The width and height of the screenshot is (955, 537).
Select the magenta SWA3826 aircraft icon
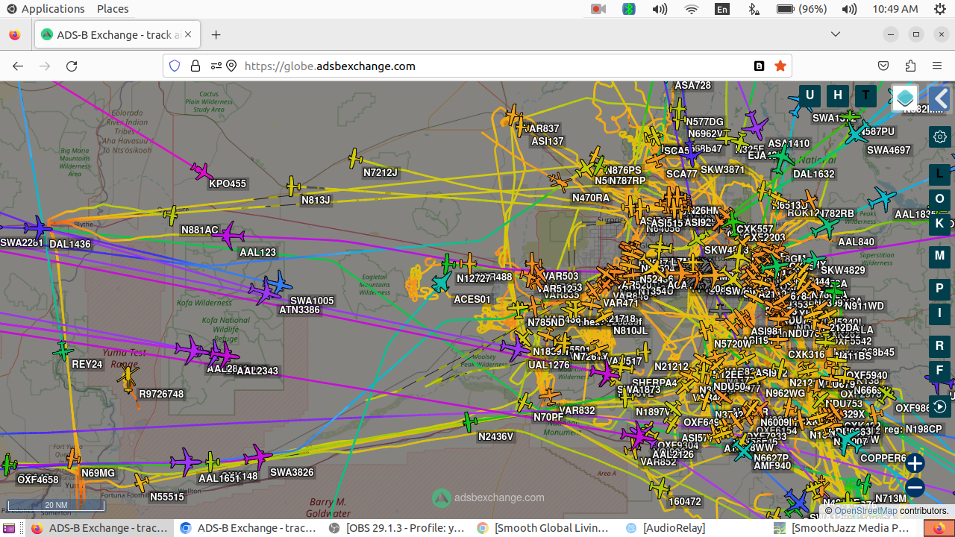point(258,456)
